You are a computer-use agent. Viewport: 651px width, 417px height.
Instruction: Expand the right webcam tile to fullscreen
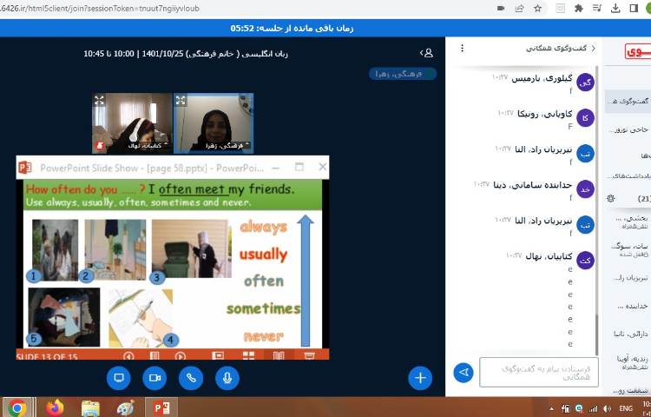tap(181, 100)
